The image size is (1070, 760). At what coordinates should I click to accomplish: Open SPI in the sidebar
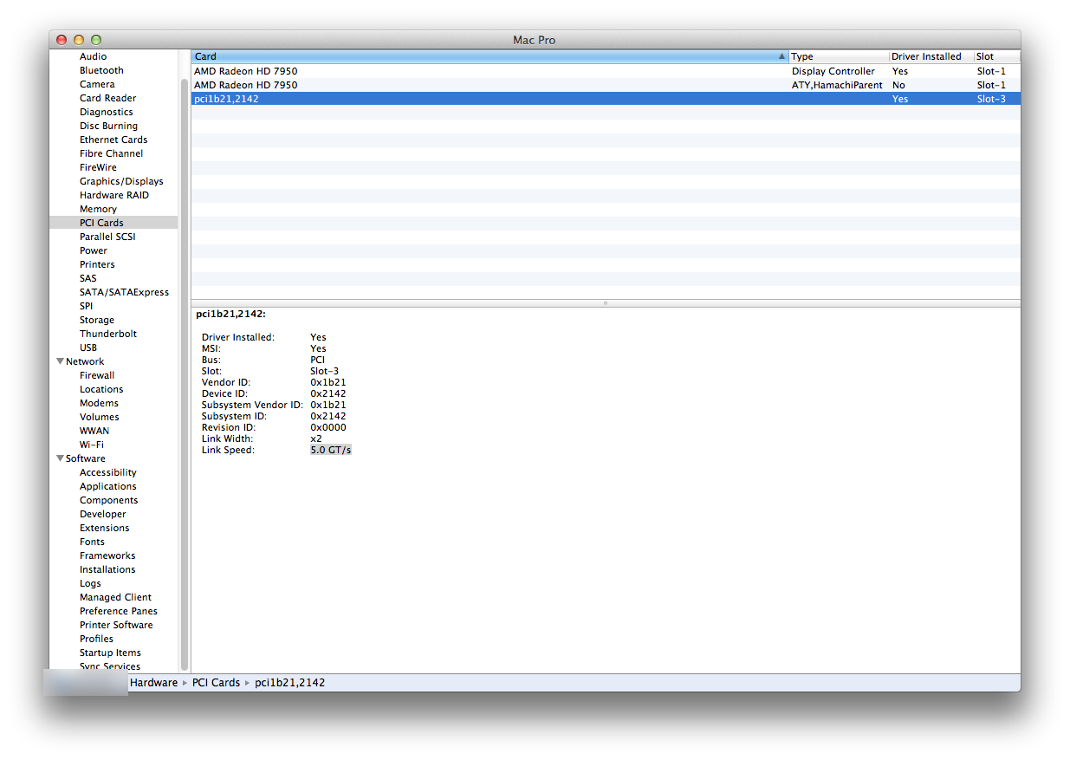point(86,306)
